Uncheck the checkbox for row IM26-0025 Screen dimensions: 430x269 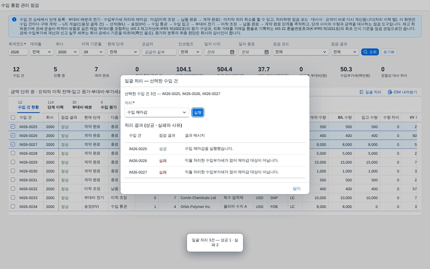[13, 126]
